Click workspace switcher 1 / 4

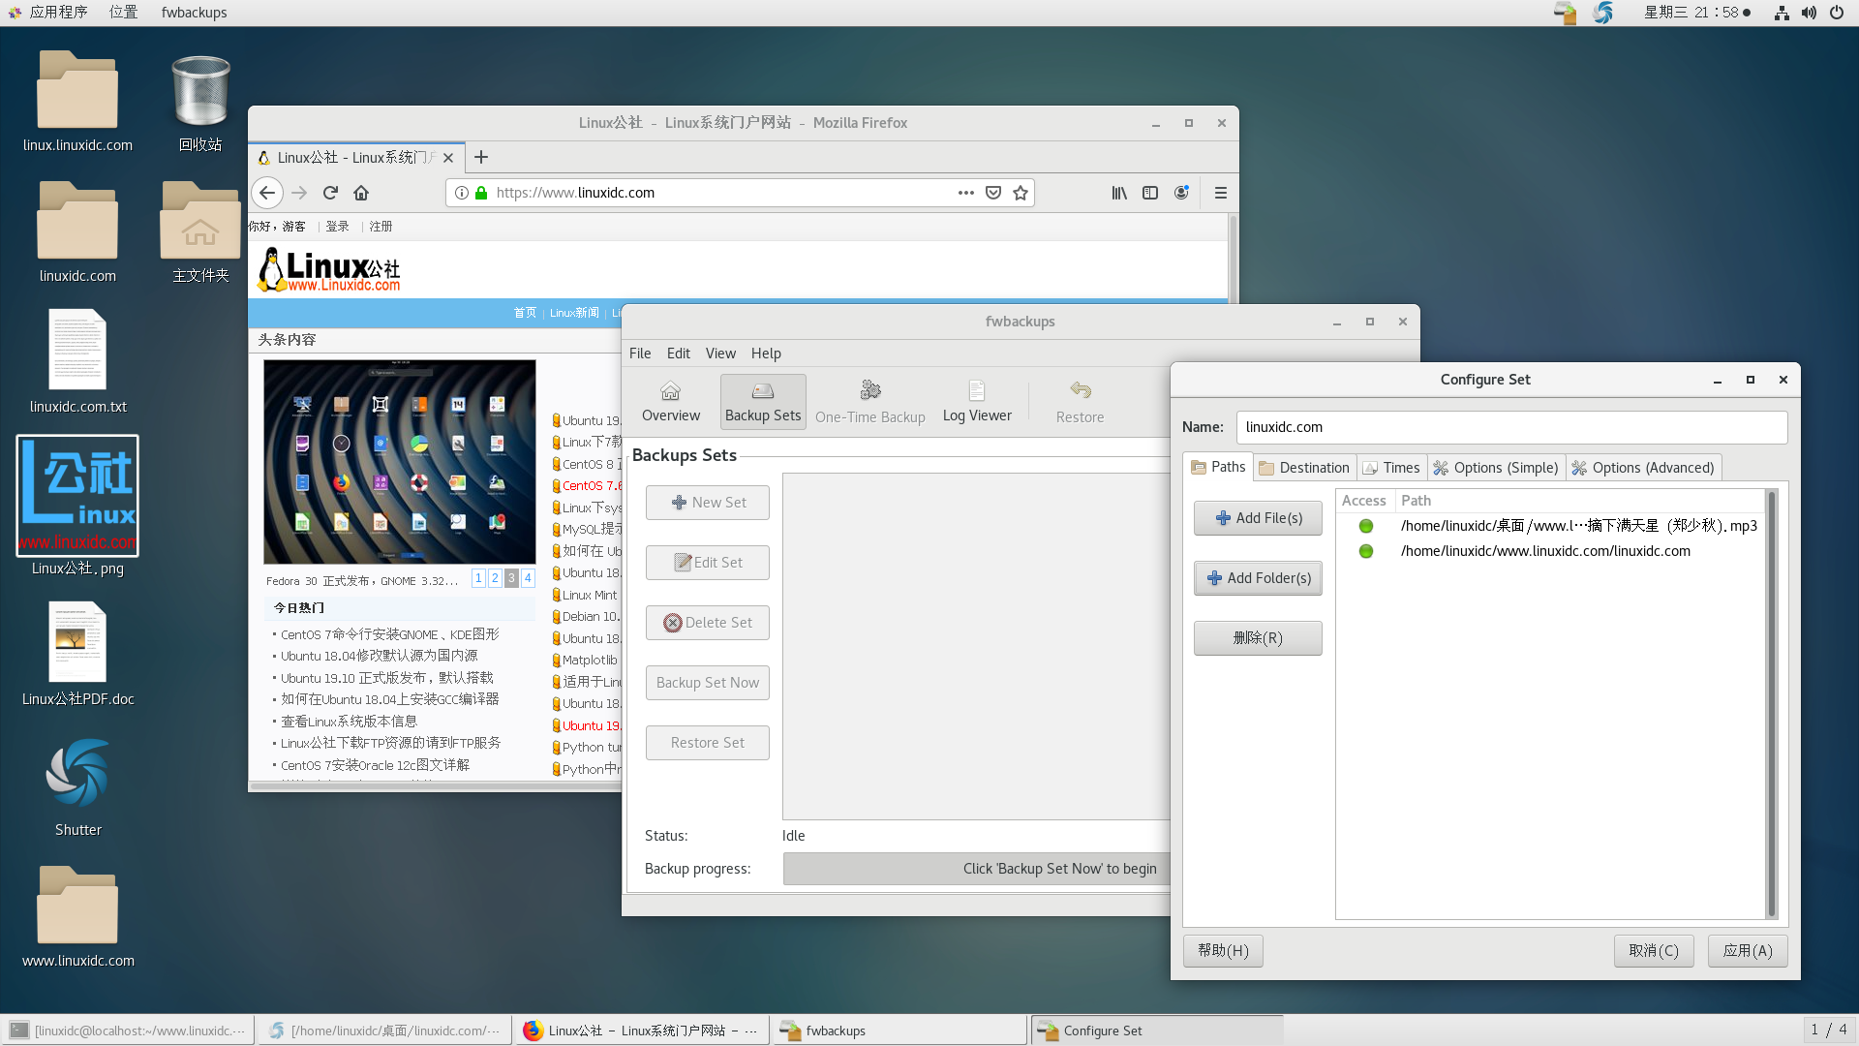point(1829,1030)
